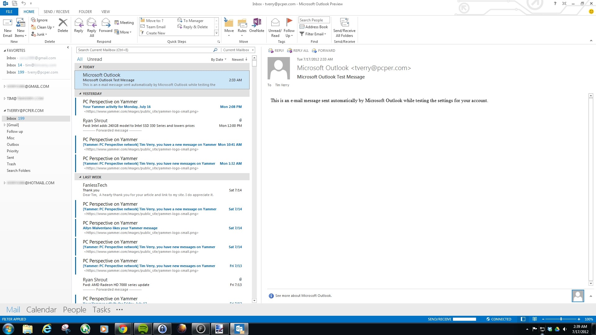Open the Filter Email dropdown

tap(314, 34)
